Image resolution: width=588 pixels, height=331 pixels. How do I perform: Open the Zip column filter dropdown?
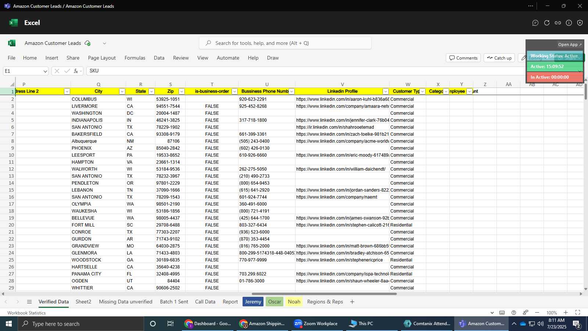click(x=182, y=91)
